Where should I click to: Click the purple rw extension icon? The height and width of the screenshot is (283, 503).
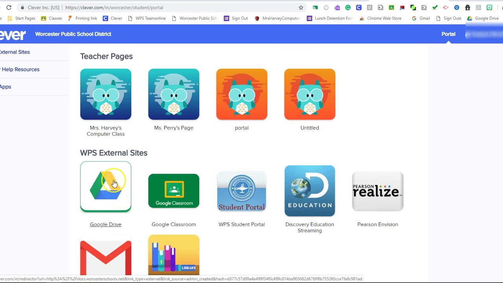[x=337, y=7]
